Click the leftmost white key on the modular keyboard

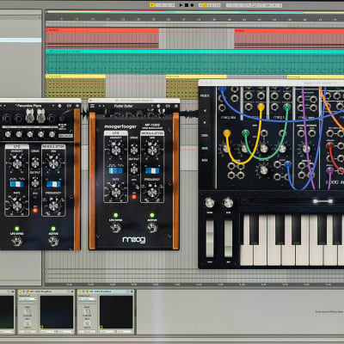coord(247,255)
